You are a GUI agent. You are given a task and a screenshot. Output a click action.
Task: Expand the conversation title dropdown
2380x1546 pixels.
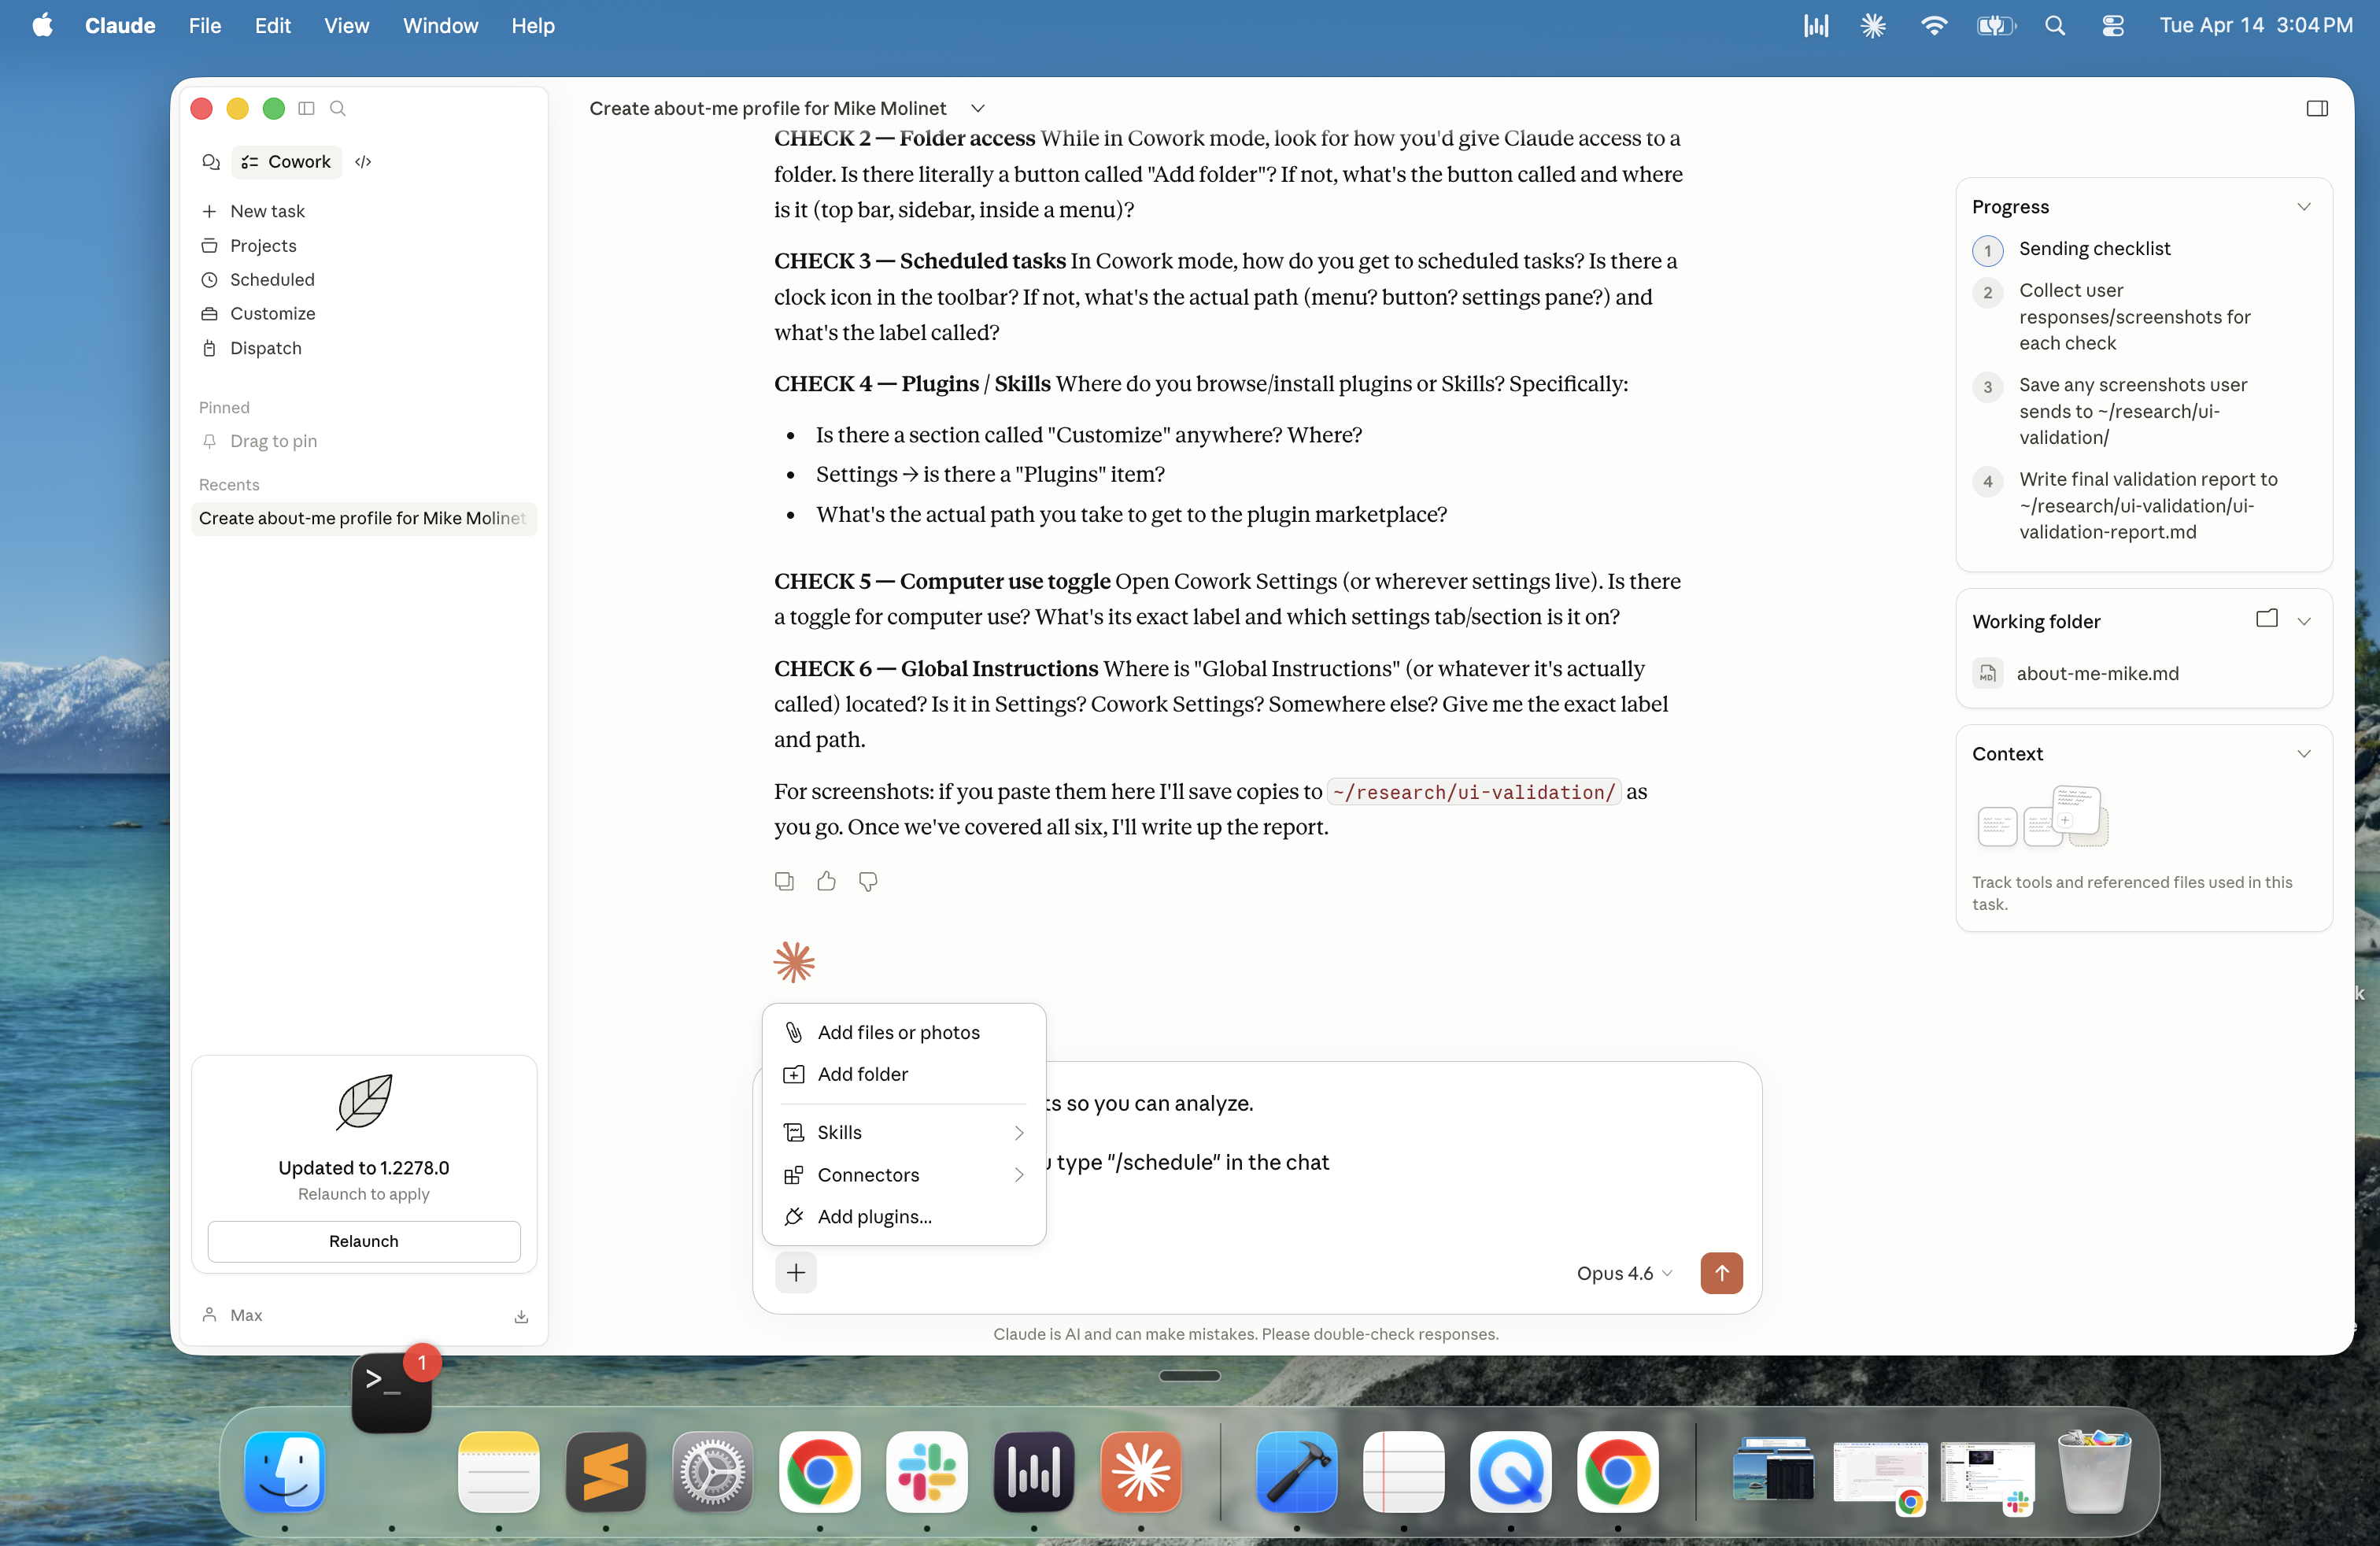977,108
